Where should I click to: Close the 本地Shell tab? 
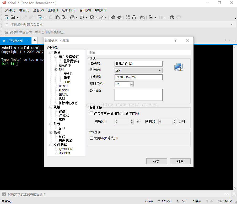[28, 41]
